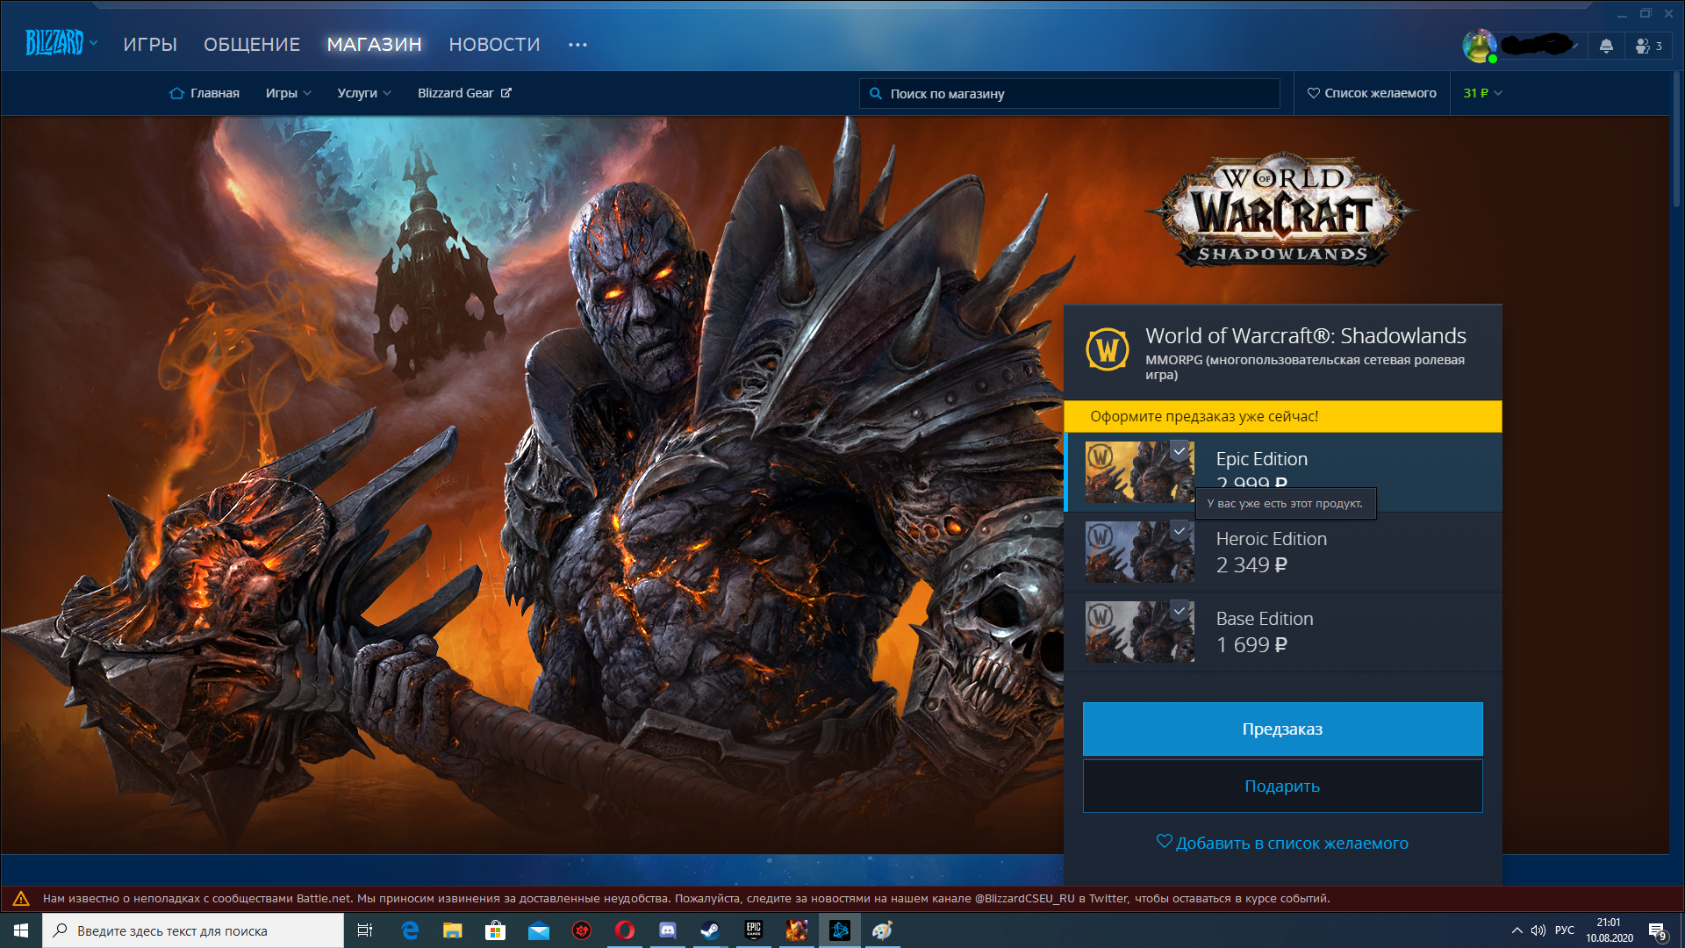1685x948 pixels.
Task: Click the Предзаказ button
Action: 1282,729
